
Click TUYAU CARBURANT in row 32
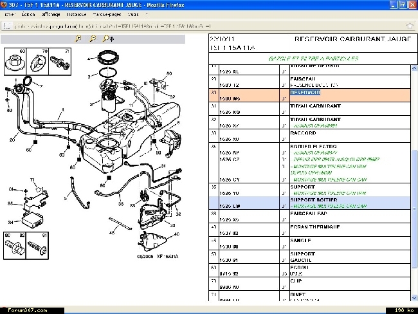coord(315,119)
